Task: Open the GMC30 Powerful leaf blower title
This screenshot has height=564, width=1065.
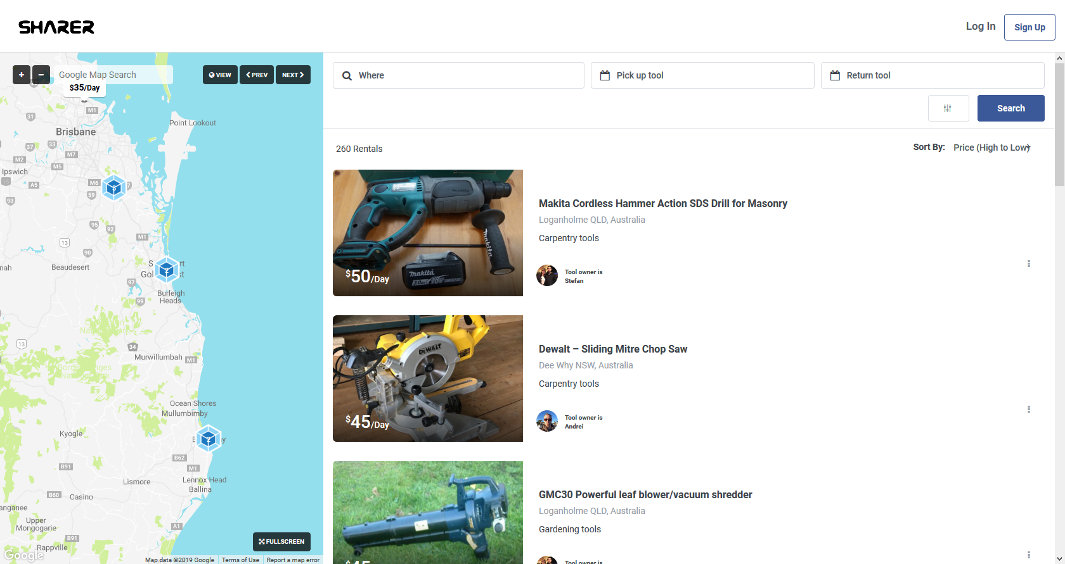Action: tap(645, 495)
